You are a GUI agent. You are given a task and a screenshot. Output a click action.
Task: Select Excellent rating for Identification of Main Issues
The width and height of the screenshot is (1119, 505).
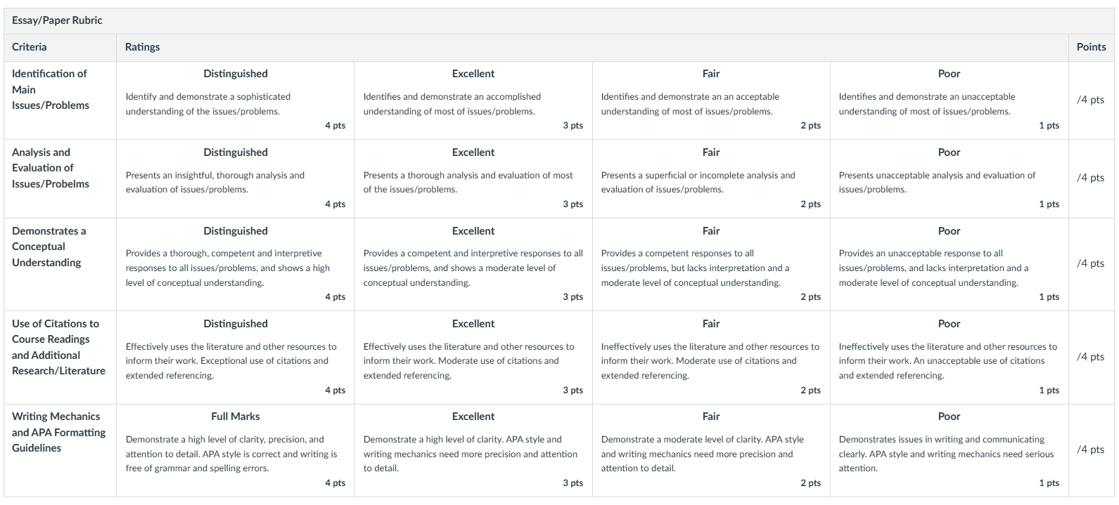coord(473,100)
